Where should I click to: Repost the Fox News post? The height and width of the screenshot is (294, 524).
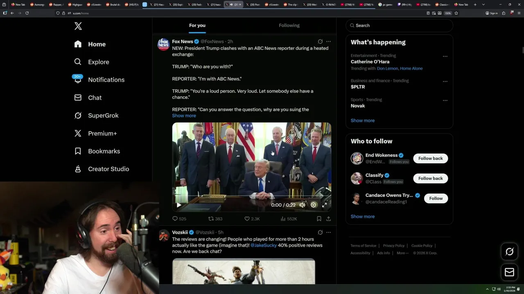215,219
